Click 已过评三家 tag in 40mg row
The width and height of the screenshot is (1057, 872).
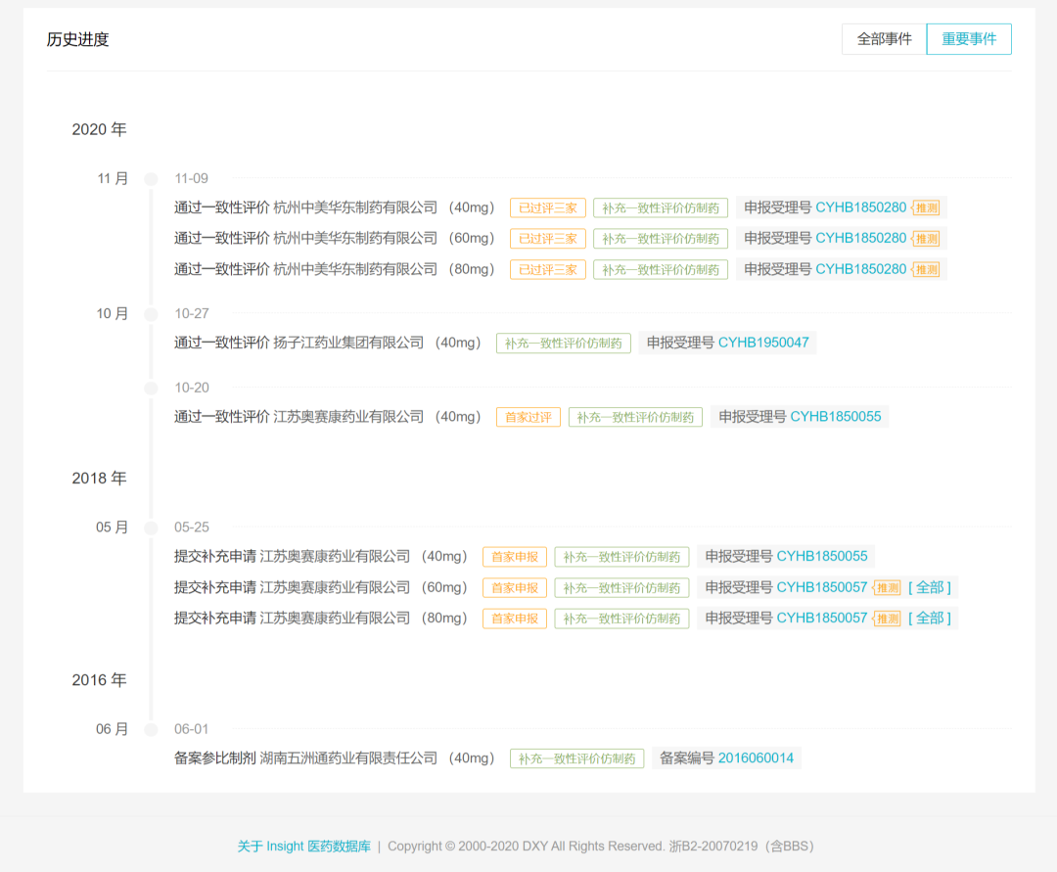click(548, 208)
